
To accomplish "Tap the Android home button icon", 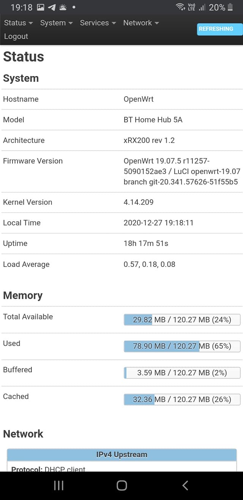I will tap(121, 485).
